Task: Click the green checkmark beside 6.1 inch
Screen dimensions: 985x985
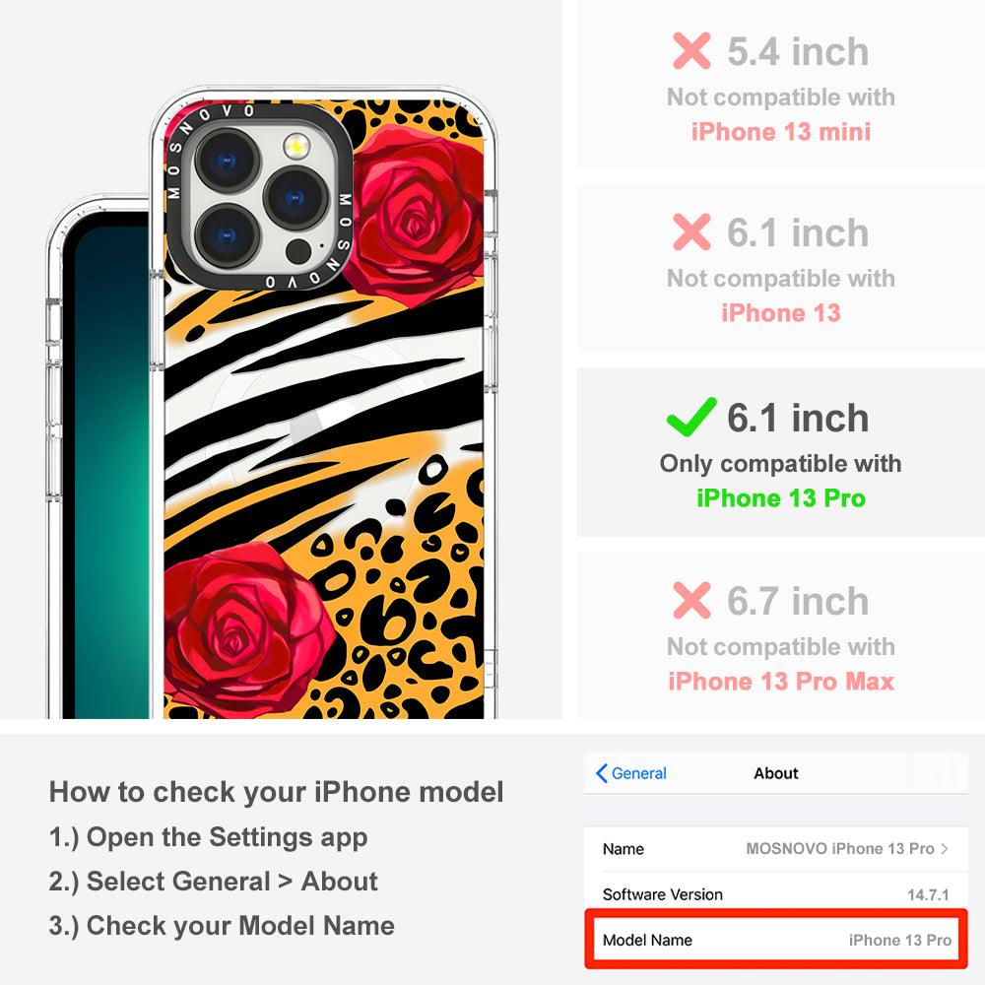Action: coord(691,417)
